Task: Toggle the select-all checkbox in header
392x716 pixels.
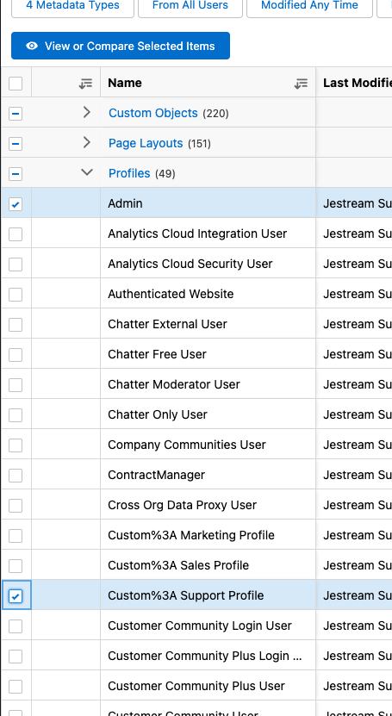Action: [16, 84]
